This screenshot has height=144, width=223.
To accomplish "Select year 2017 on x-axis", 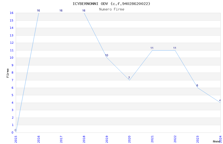I will click(x=61, y=139).
